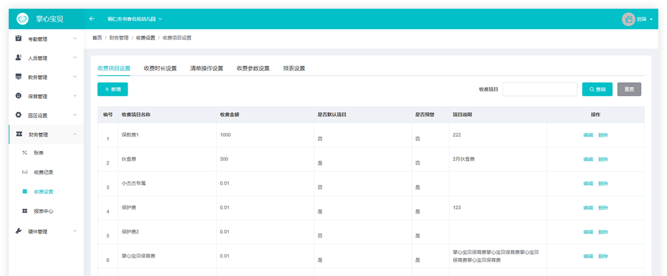Click the 园区设置 gear icon

(x=18, y=115)
